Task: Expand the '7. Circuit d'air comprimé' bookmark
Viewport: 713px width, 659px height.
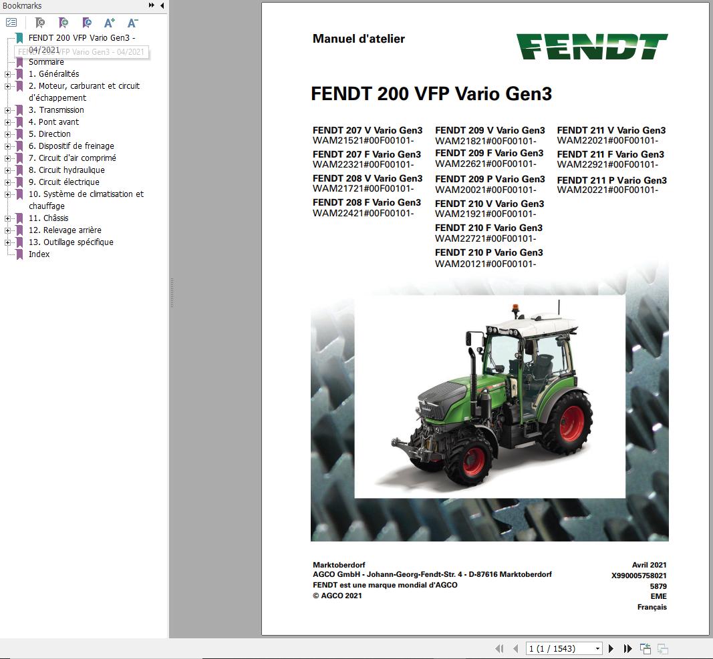Action: click(8, 159)
